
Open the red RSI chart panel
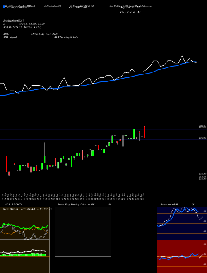pos(182,256)
